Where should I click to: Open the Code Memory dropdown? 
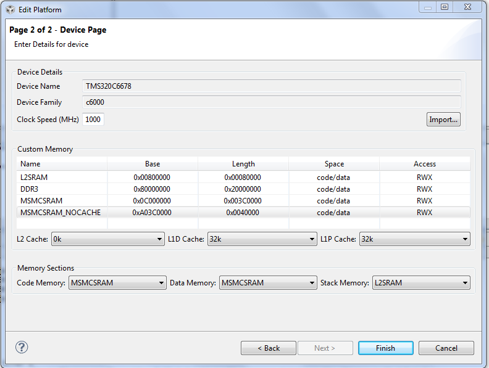117,283
